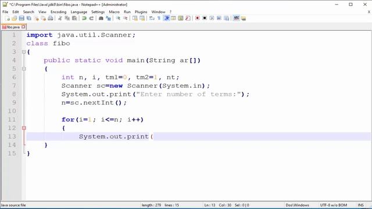This screenshot has height=209, width=372.
Task: Open the Function List icon
Action: click(x=188, y=18)
